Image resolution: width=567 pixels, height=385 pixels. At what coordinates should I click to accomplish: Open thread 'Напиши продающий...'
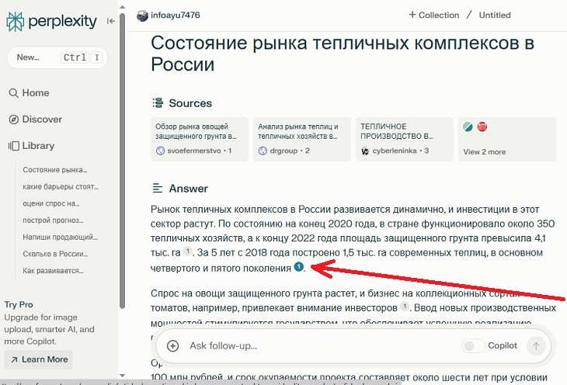pos(60,238)
